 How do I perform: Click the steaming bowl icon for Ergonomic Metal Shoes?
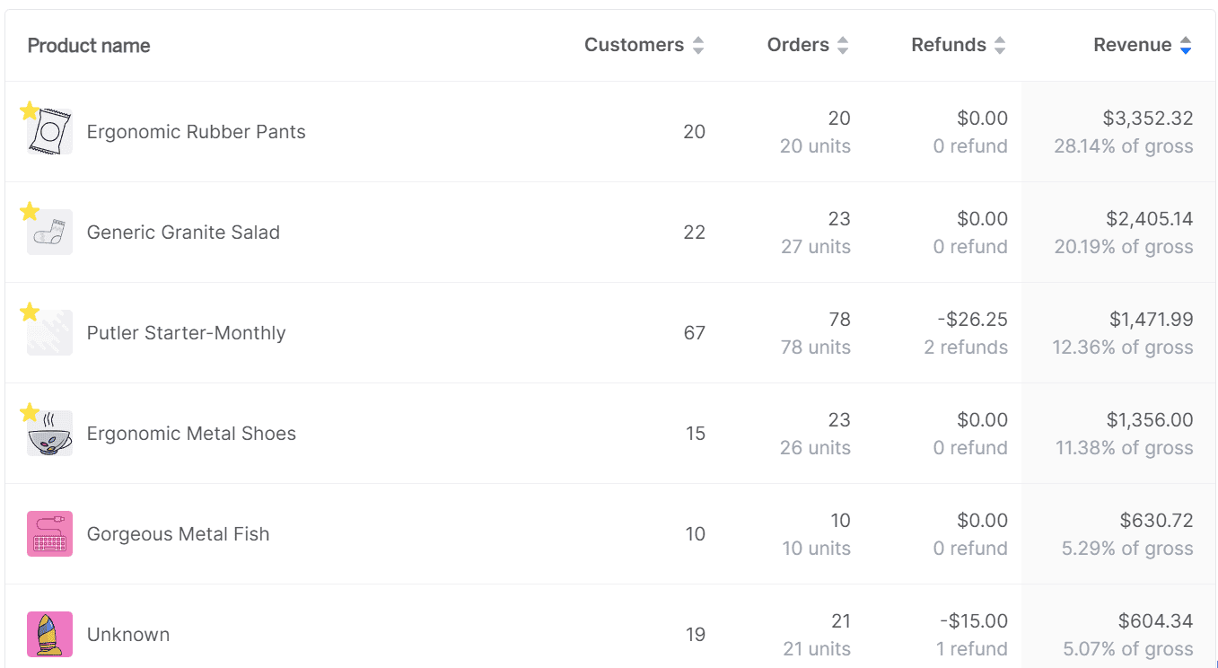[48, 433]
